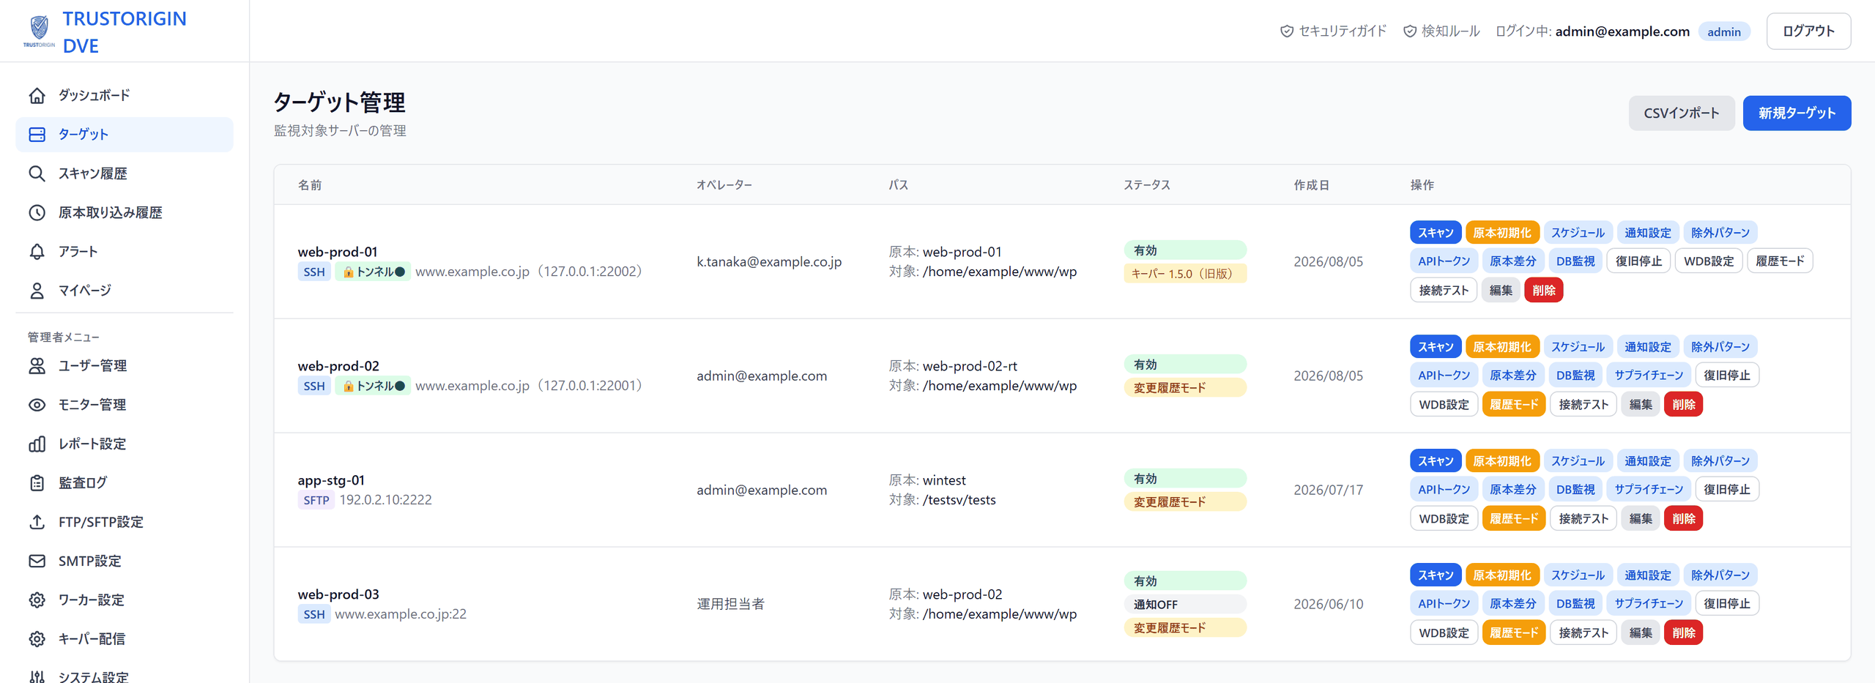
Task: Click the shield icon beside 検知ルール
Action: point(1410,31)
